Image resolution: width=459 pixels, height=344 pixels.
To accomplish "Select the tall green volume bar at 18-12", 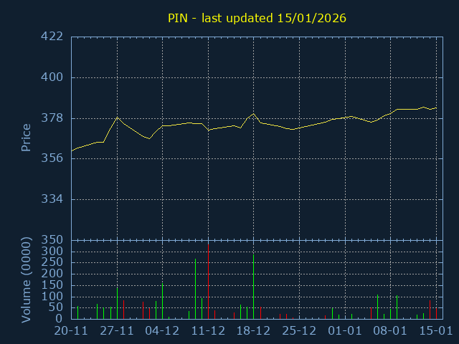I will coord(253,287).
